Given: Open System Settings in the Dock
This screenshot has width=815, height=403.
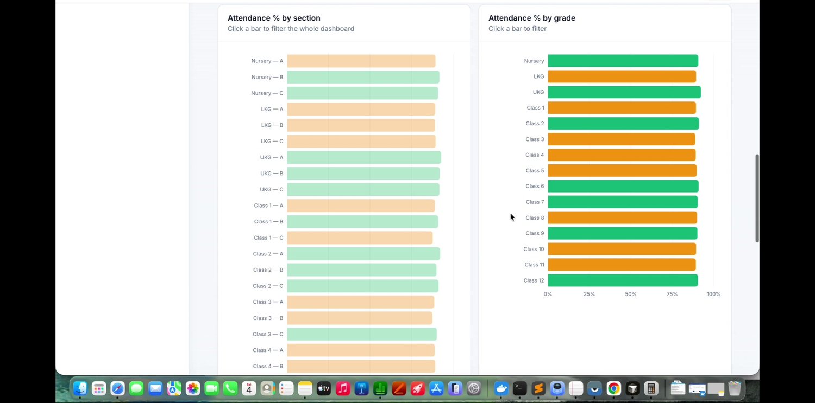Looking at the screenshot, I should (474, 388).
